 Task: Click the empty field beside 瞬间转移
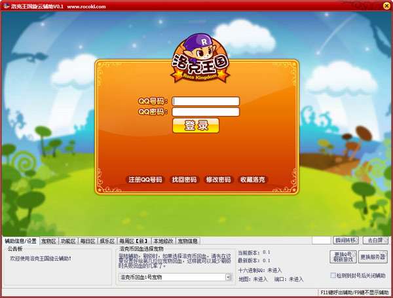click(322, 240)
